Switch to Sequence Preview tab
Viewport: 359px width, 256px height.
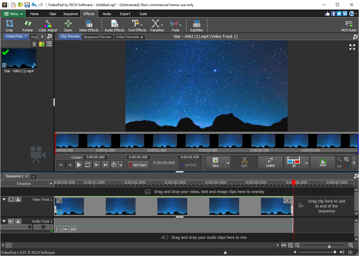97,37
